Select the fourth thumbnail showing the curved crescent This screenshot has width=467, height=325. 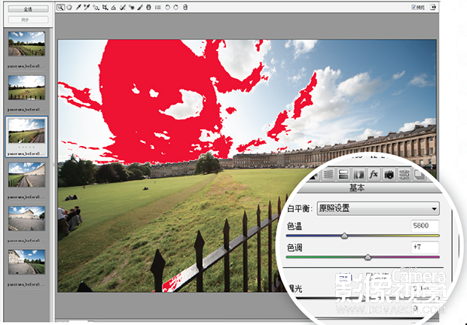coord(27,175)
